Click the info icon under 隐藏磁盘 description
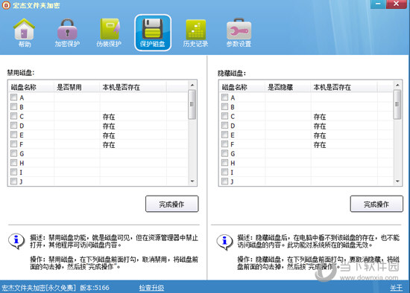Image resolution: width=410 pixels, height=293 pixels. click(224, 242)
